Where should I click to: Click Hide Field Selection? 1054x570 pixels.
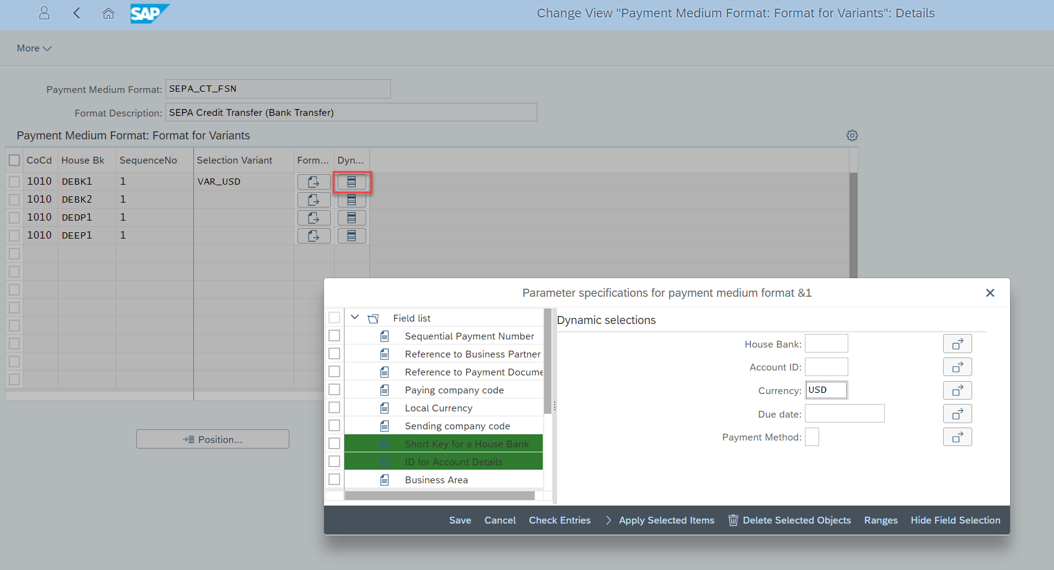pos(955,520)
